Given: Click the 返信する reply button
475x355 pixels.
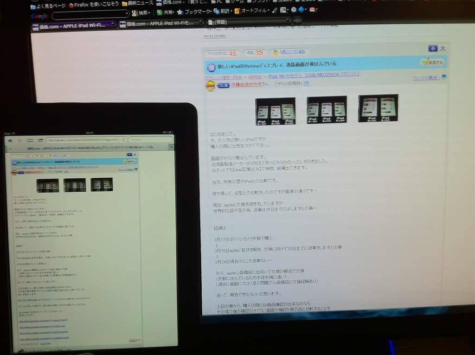Looking at the screenshot, I should [433, 62].
